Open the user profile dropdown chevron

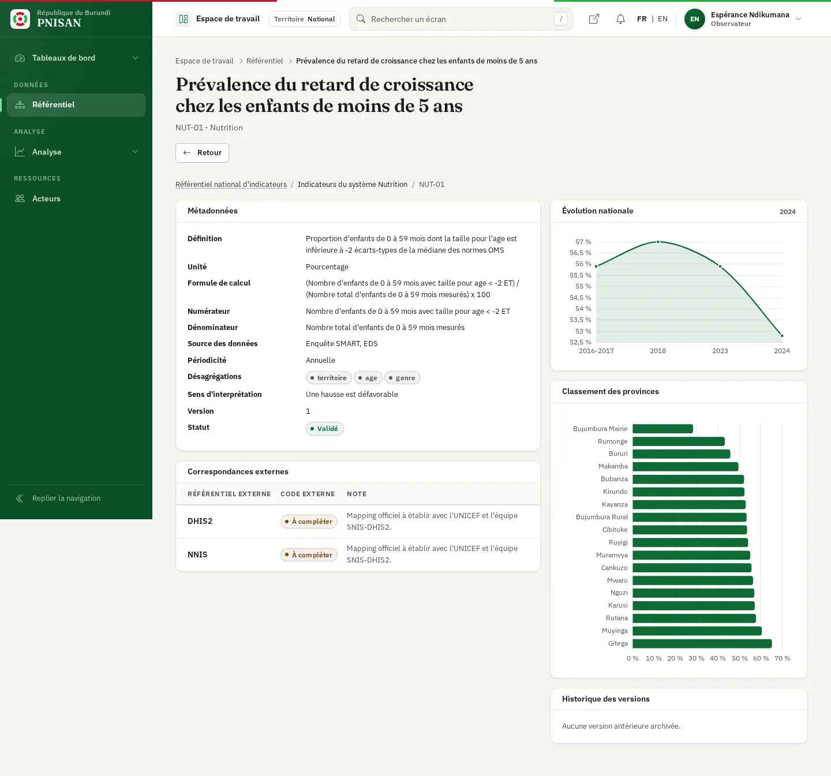point(799,19)
